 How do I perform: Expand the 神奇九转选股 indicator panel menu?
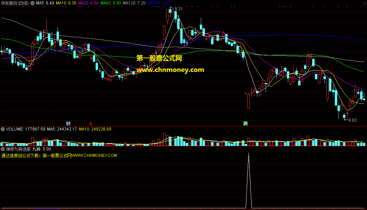pos(3,149)
